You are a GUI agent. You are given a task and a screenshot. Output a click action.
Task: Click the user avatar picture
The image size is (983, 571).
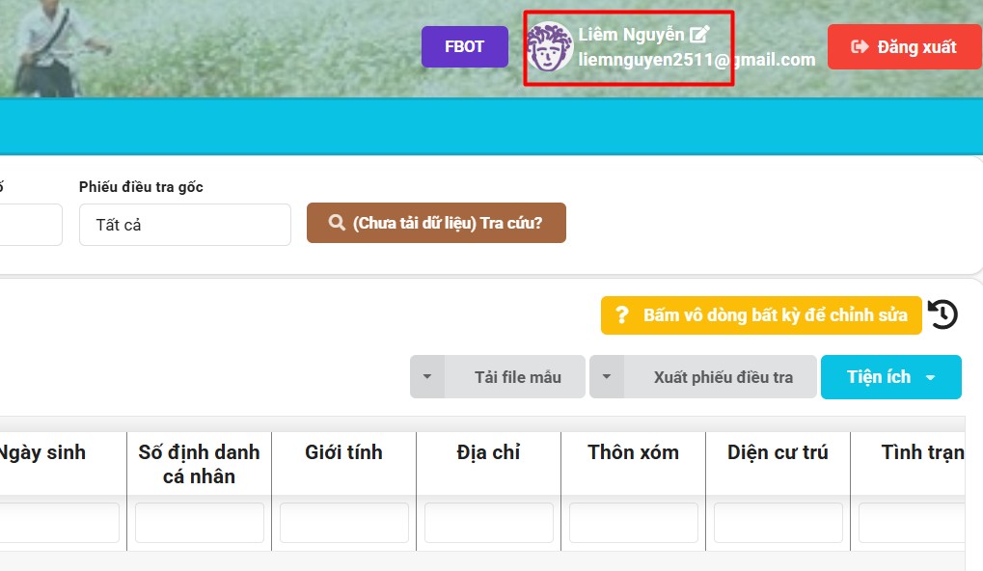tap(550, 47)
